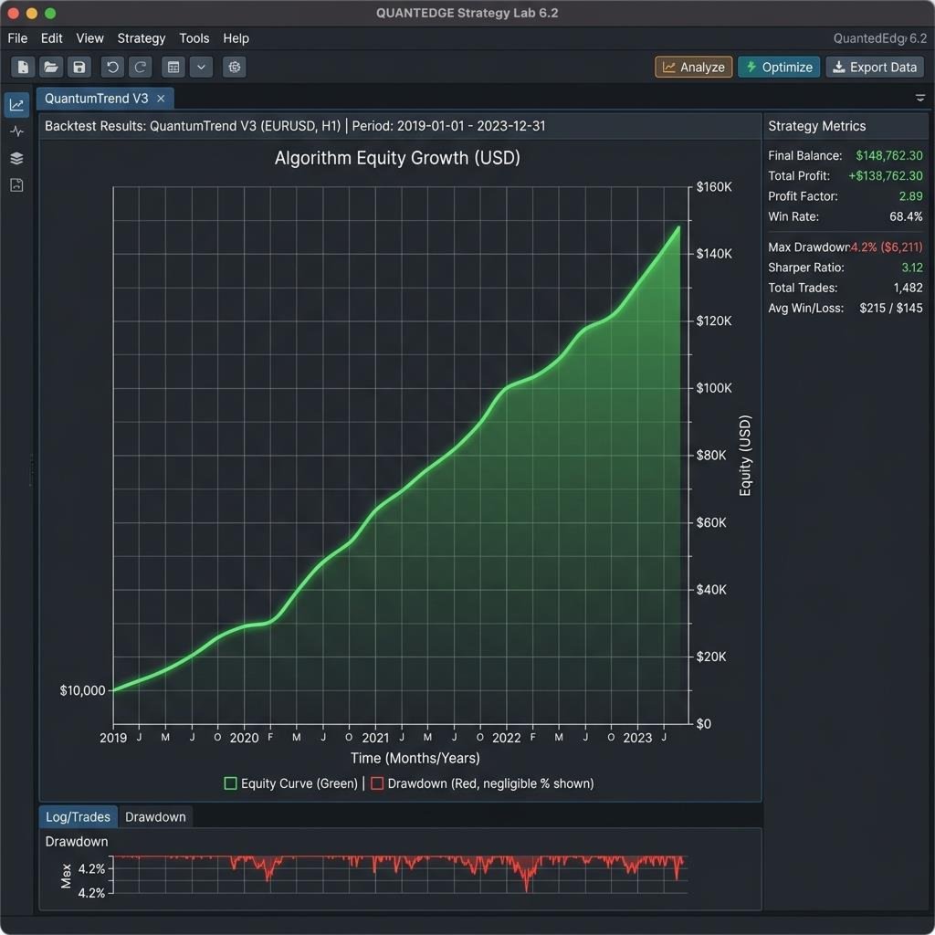Toggle Equity Curve green legend box
935x935 pixels.
point(230,783)
